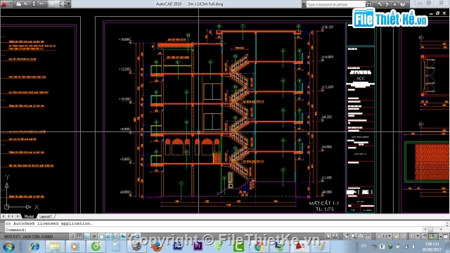
Task: Open Customize Quick Access Toolbar dropdown
Action: click(x=69, y=4)
